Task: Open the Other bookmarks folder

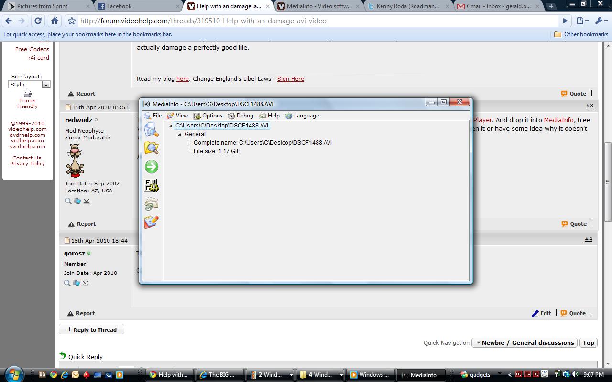Action: pos(581,34)
